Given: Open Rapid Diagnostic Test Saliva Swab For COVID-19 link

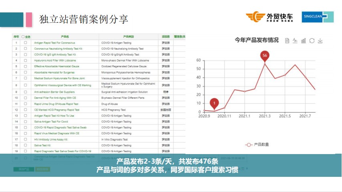Looking at the screenshot, I should tap(62, 151).
